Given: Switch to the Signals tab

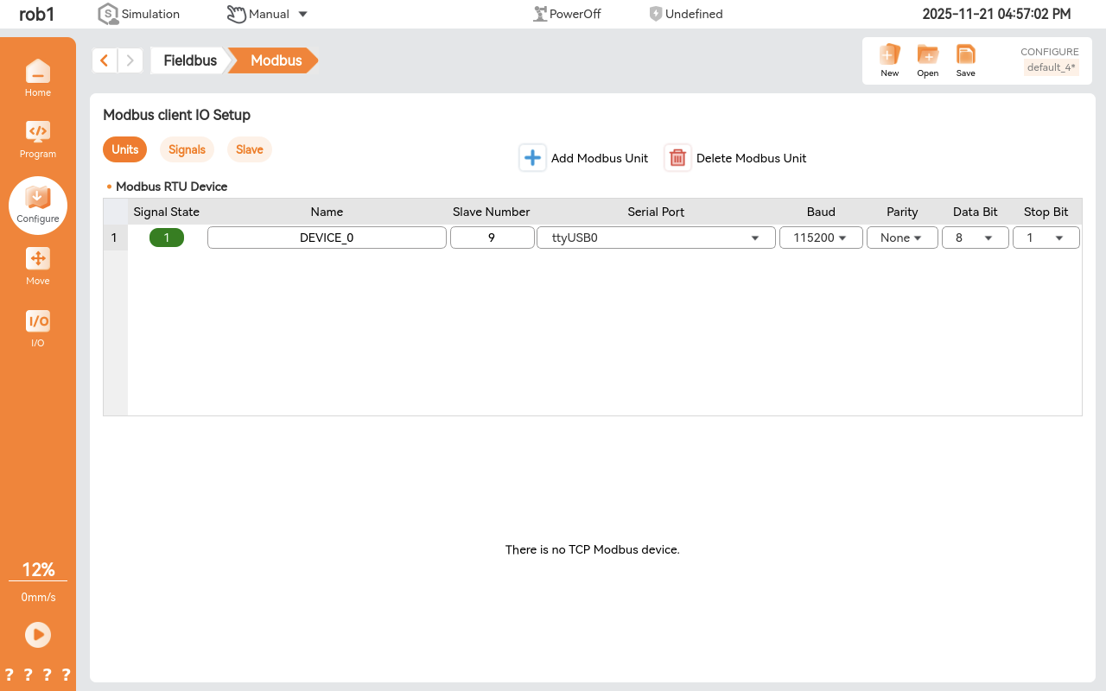Looking at the screenshot, I should pyautogui.click(x=187, y=149).
